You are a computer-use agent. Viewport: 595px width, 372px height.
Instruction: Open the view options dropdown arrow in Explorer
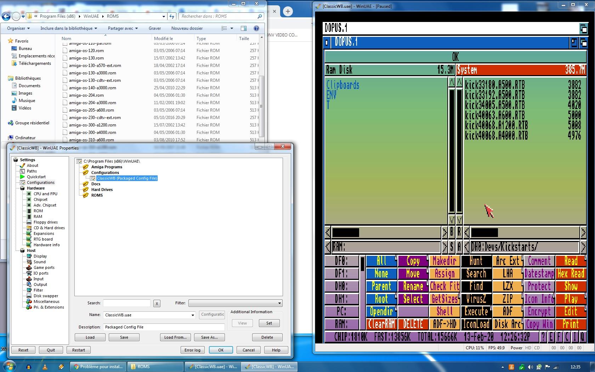[x=232, y=28]
